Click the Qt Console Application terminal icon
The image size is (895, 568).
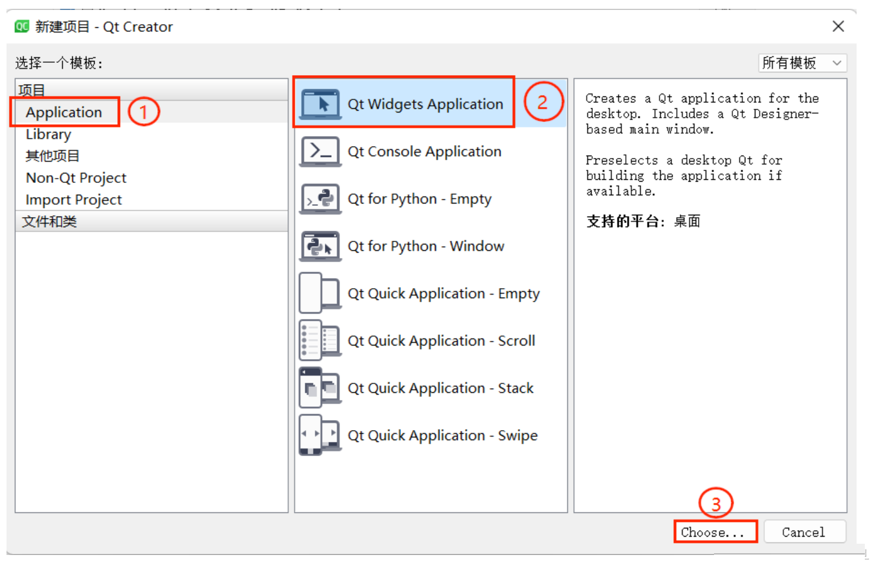(x=320, y=151)
